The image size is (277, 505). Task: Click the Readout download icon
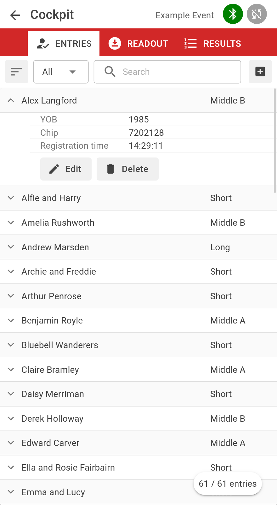pyautogui.click(x=115, y=44)
